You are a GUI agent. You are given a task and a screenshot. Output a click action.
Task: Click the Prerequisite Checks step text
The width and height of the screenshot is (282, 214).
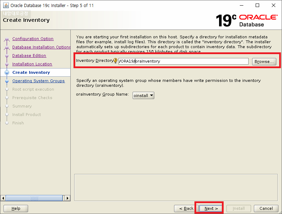click(32, 98)
